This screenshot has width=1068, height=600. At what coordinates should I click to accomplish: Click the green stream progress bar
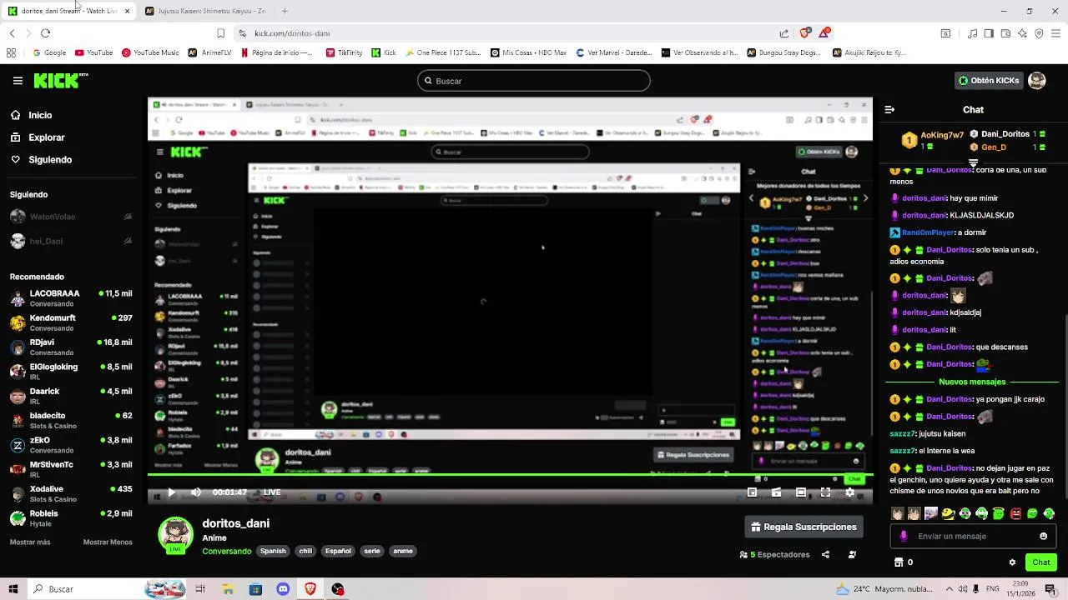point(510,475)
